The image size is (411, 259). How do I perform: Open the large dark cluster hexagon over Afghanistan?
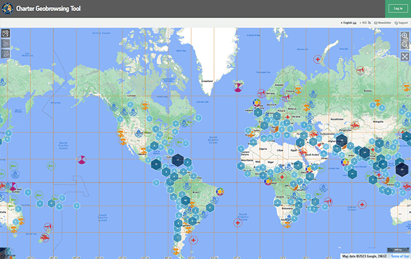[x=342, y=141]
